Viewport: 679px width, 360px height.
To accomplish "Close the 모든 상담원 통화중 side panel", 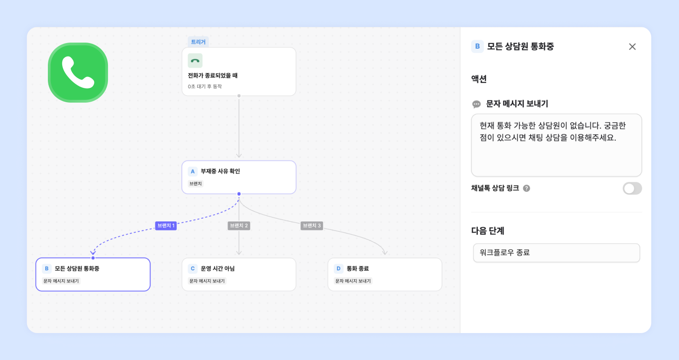I will point(632,47).
